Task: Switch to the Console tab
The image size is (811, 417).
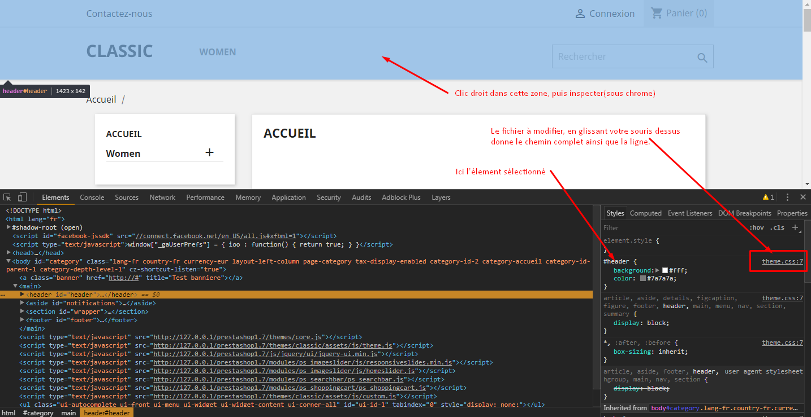Action: point(92,197)
